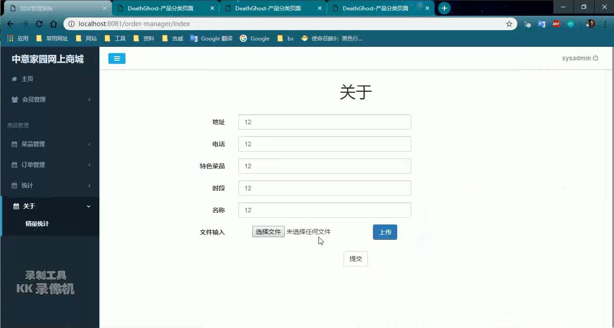Focus the 电话 input field
614x328 pixels.
coord(325,144)
